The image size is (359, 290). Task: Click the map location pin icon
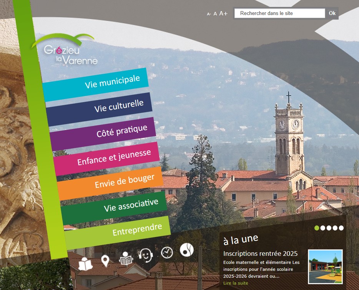point(105,261)
